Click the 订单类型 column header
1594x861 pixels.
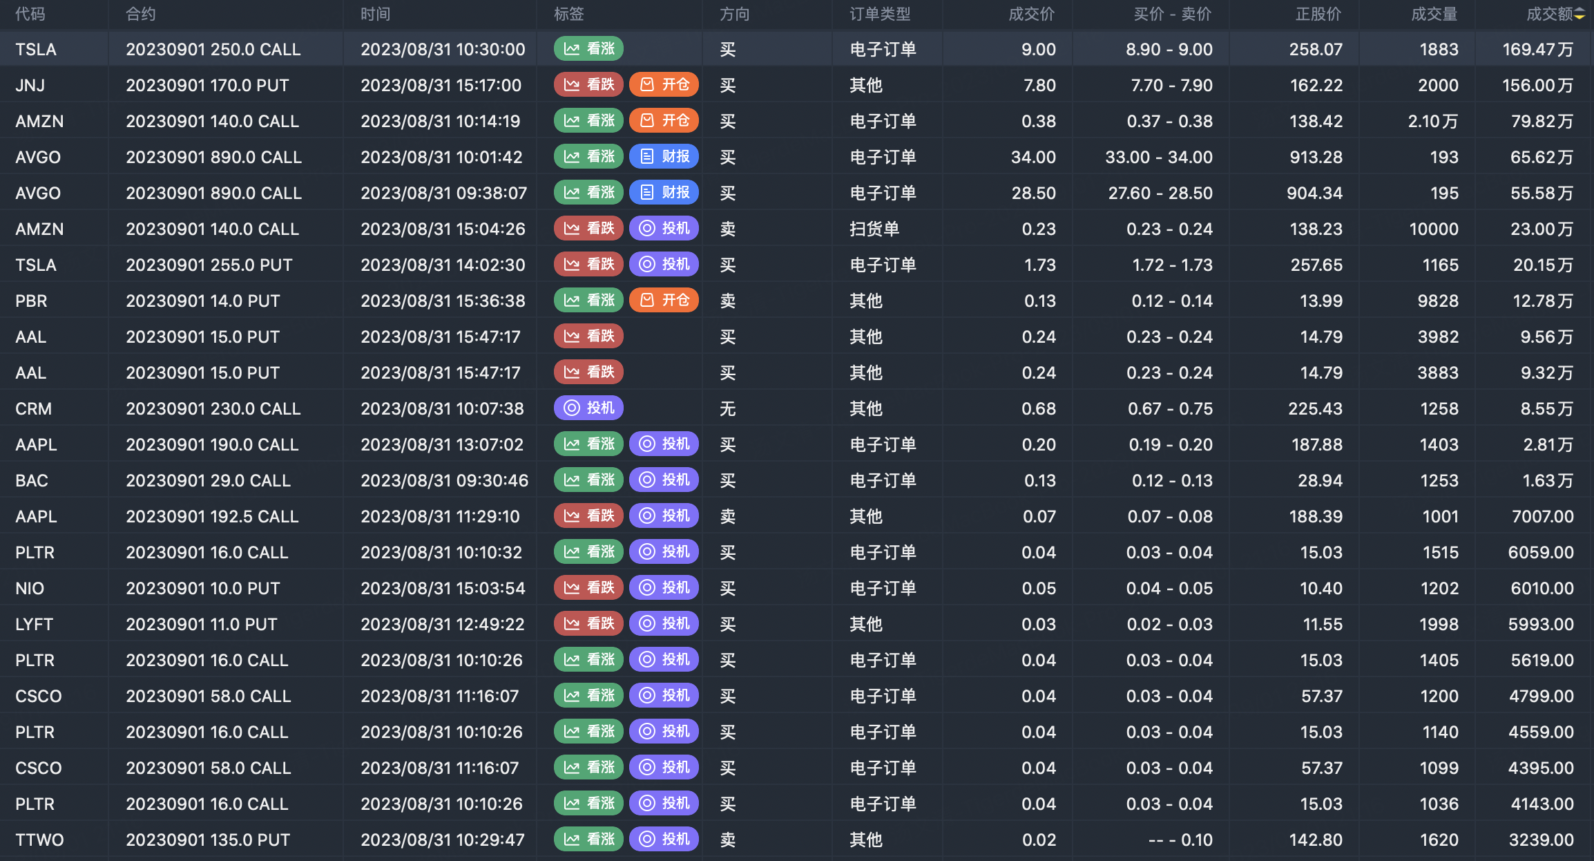point(880,15)
